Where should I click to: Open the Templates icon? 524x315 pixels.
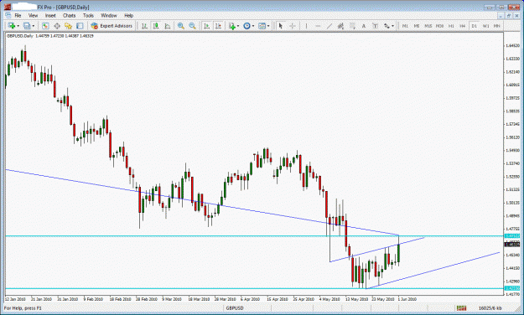coord(262,26)
